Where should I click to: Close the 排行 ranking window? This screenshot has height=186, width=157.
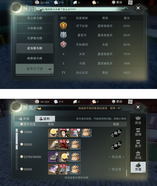click(x=138, y=8)
